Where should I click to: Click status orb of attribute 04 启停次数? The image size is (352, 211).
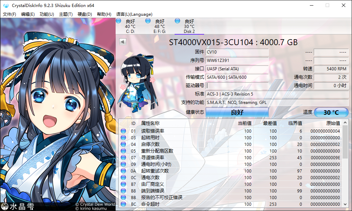pos(123,145)
